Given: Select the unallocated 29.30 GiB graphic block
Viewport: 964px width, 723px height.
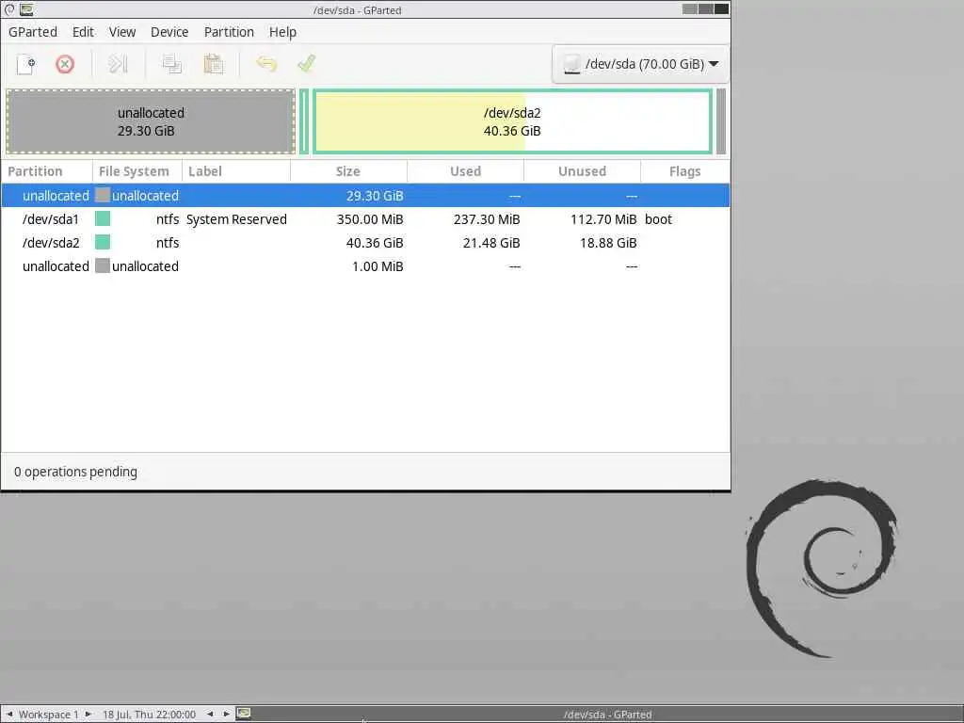Looking at the screenshot, I should tap(151, 121).
